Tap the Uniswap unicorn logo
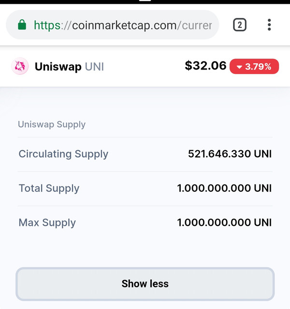Viewport: 290px width, 309px height. 20,66
